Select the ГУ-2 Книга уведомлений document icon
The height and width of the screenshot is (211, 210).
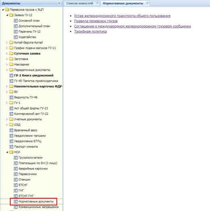coord(11,75)
